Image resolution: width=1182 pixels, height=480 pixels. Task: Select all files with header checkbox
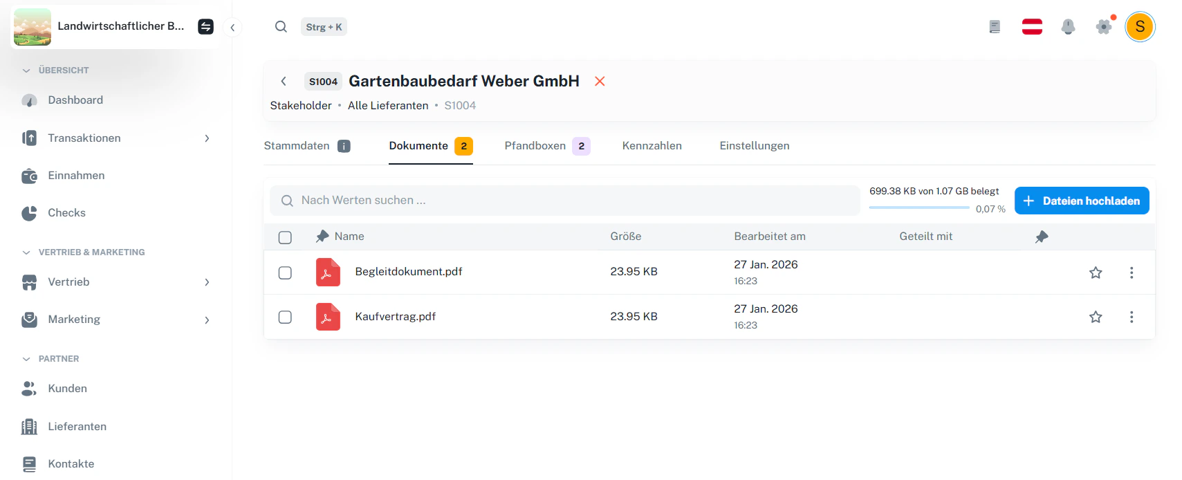tap(285, 237)
